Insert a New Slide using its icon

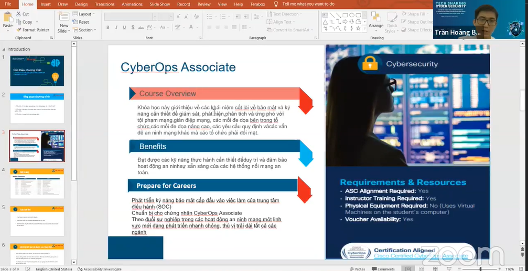(x=63, y=17)
